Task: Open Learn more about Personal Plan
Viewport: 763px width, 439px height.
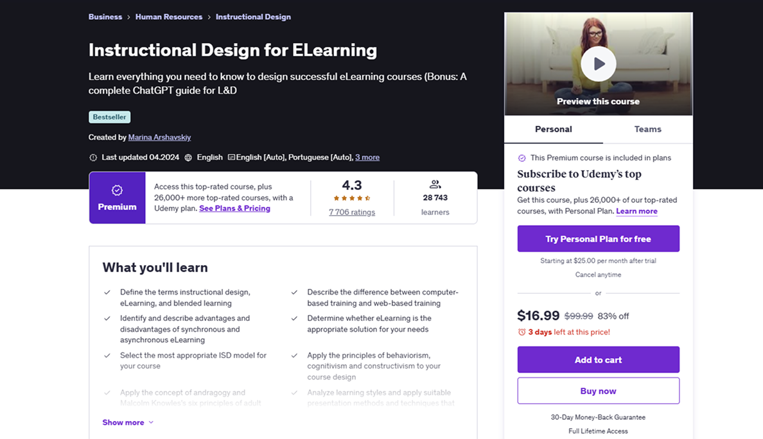Action: (636, 211)
